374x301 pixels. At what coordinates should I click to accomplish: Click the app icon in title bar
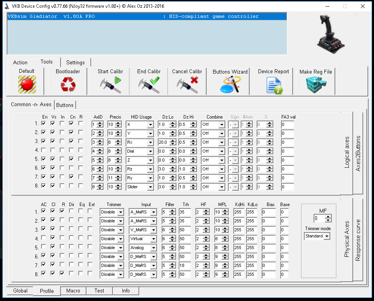pyautogui.click(x=7, y=6)
